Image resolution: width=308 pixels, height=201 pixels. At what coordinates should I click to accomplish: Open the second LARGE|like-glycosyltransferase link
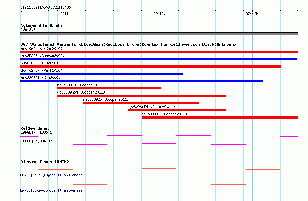pyautogui.click(x=51, y=190)
